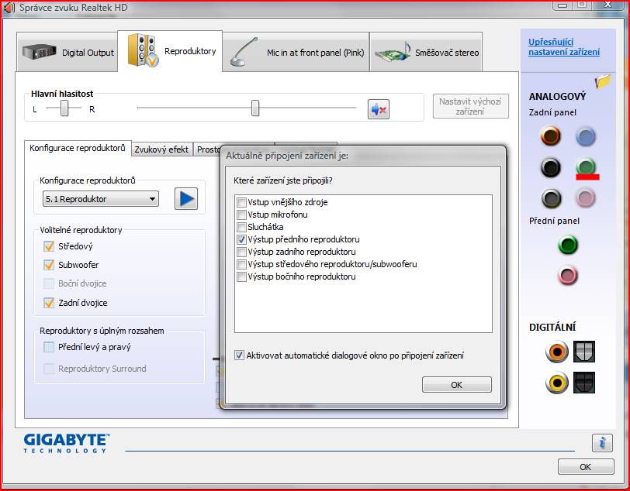Image resolution: width=630 pixels, height=491 pixels.
Task: Click the L/R balance slider handle
Action: 64,108
